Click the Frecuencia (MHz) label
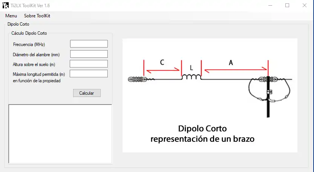This screenshot has height=172, width=314. click(x=29, y=45)
